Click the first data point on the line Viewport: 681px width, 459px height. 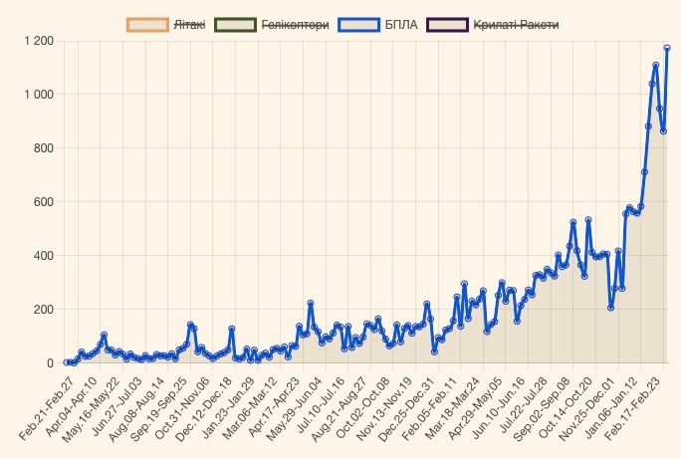pyautogui.click(x=66, y=362)
